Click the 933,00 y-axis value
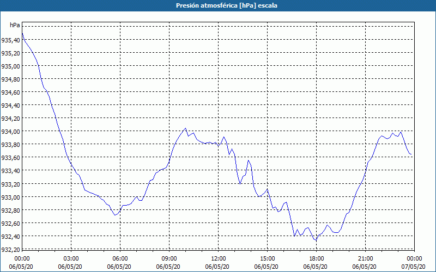Viewport: 436px width, 272px height. point(10,197)
